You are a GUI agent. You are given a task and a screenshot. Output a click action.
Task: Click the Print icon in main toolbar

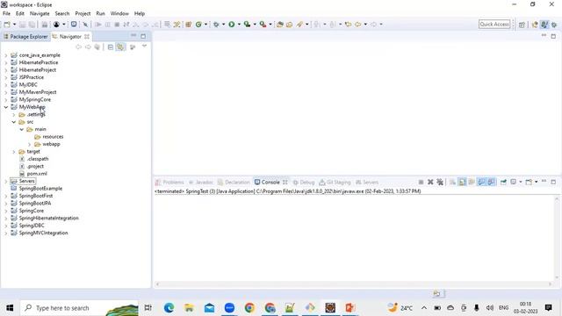tap(45, 25)
